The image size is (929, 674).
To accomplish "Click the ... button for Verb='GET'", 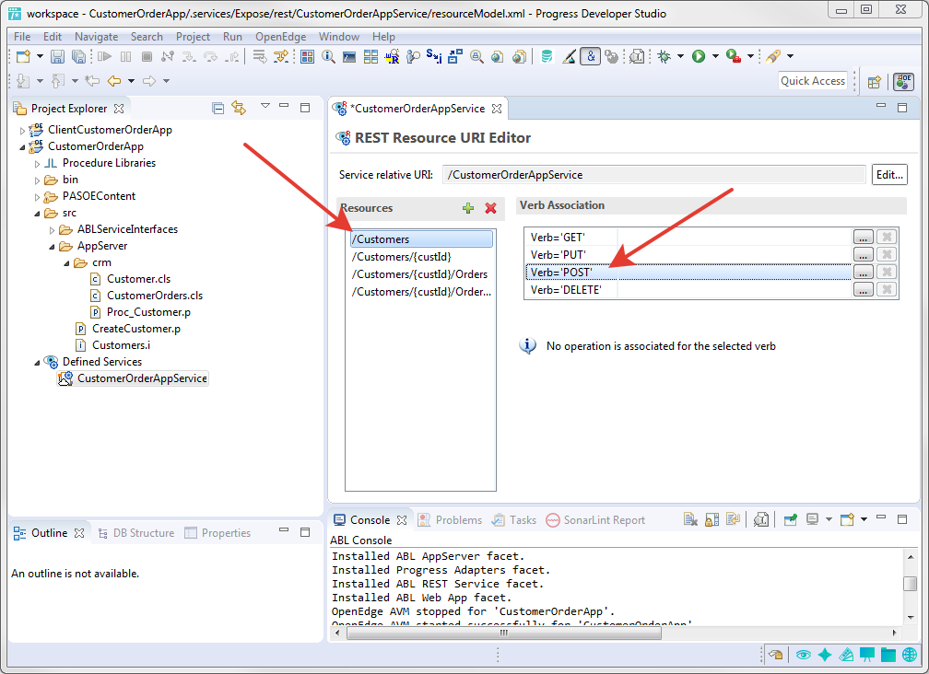I will point(864,238).
